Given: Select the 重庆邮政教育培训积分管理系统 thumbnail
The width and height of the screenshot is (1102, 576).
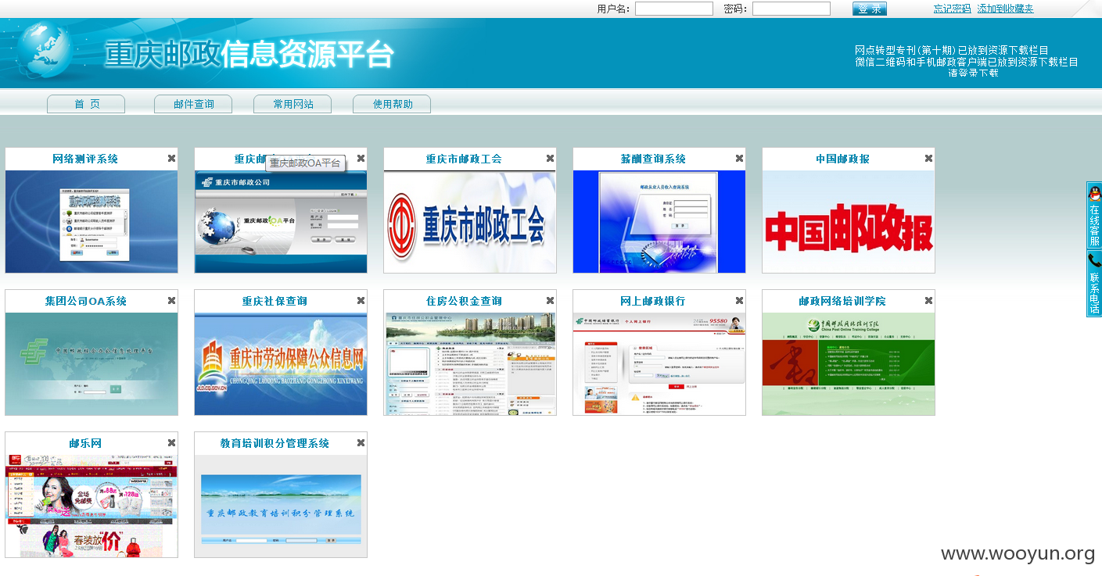Looking at the screenshot, I should pos(281,506).
